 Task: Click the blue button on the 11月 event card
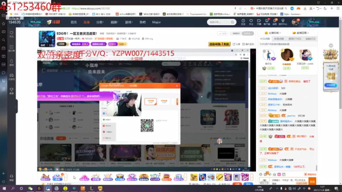click(x=331, y=85)
